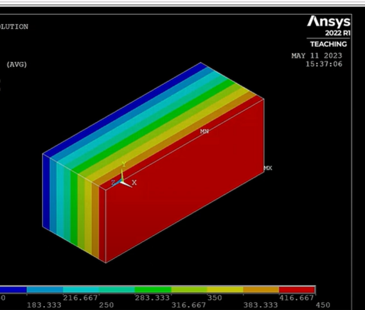Click the TEACHING license label
This screenshot has width=365, height=310.
pyautogui.click(x=328, y=44)
